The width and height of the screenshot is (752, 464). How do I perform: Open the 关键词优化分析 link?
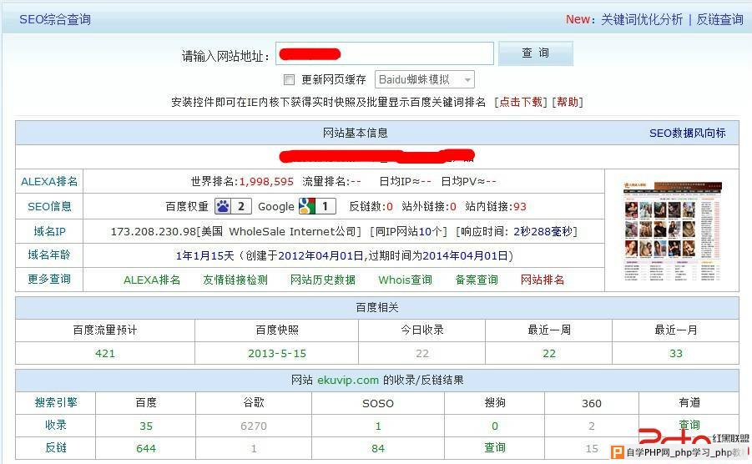tap(642, 19)
